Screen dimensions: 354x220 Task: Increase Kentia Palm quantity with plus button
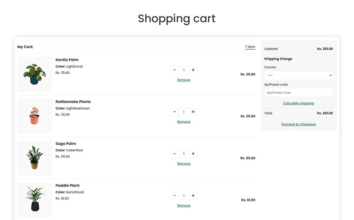(193, 70)
